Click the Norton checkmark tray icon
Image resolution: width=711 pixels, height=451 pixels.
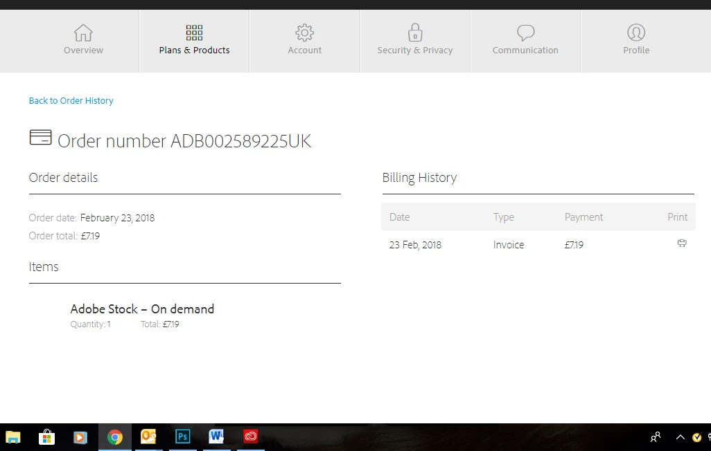point(697,437)
